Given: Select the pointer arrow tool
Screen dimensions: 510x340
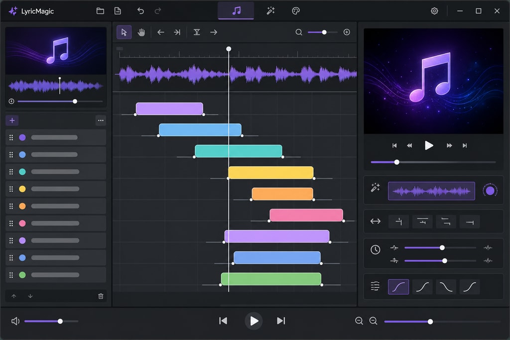Looking at the screenshot, I should tap(124, 32).
